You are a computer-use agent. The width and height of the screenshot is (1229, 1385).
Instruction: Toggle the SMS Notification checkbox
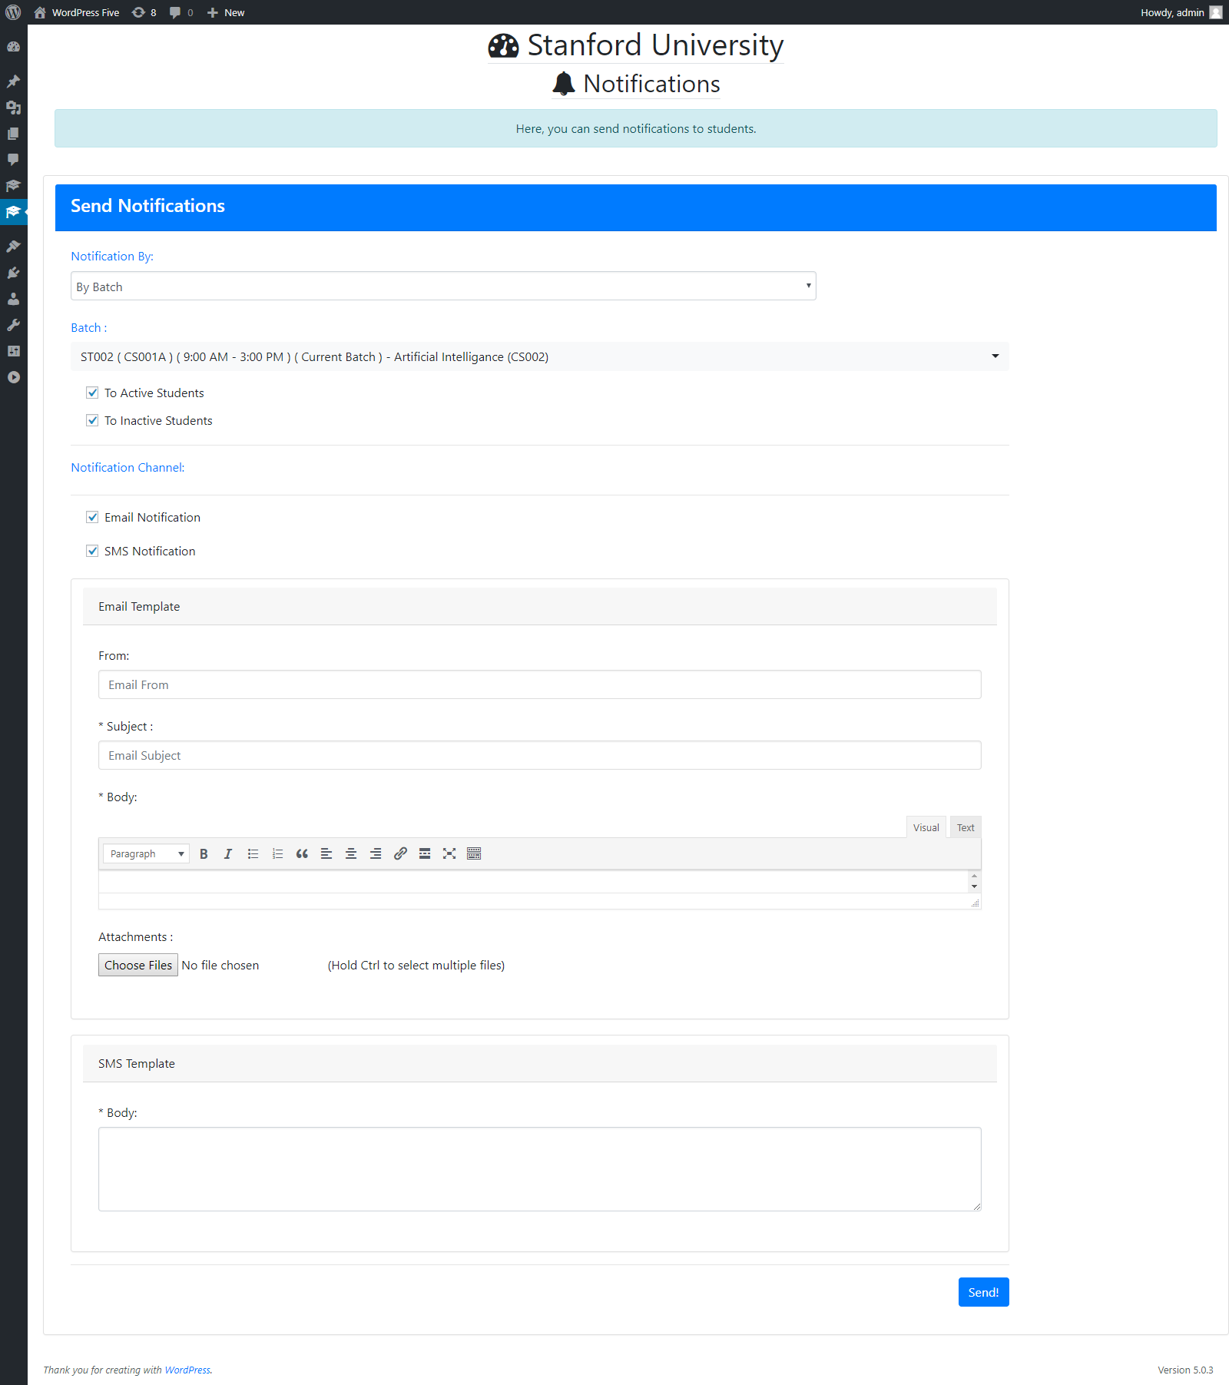(92, 551)
